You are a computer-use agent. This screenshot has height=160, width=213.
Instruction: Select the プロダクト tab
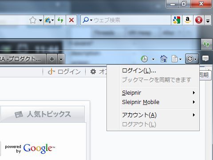click(x=22, y=59)
